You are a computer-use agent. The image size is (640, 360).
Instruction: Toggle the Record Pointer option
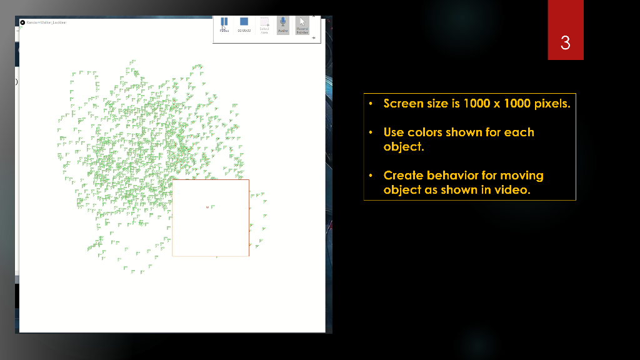pyautogui.click(x=302, y=25)
